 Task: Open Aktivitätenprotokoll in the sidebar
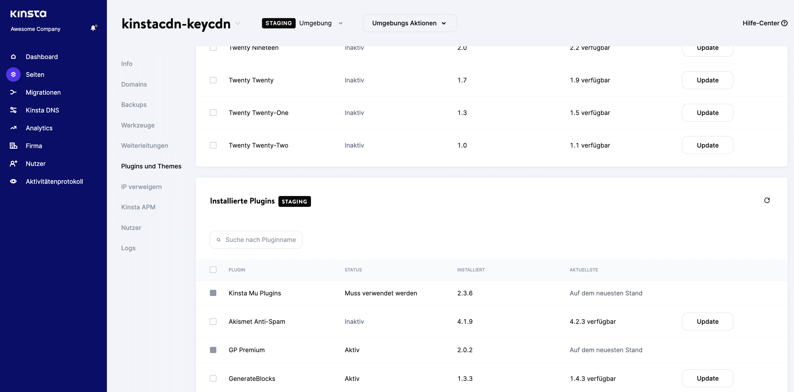[x=54, y=182]
